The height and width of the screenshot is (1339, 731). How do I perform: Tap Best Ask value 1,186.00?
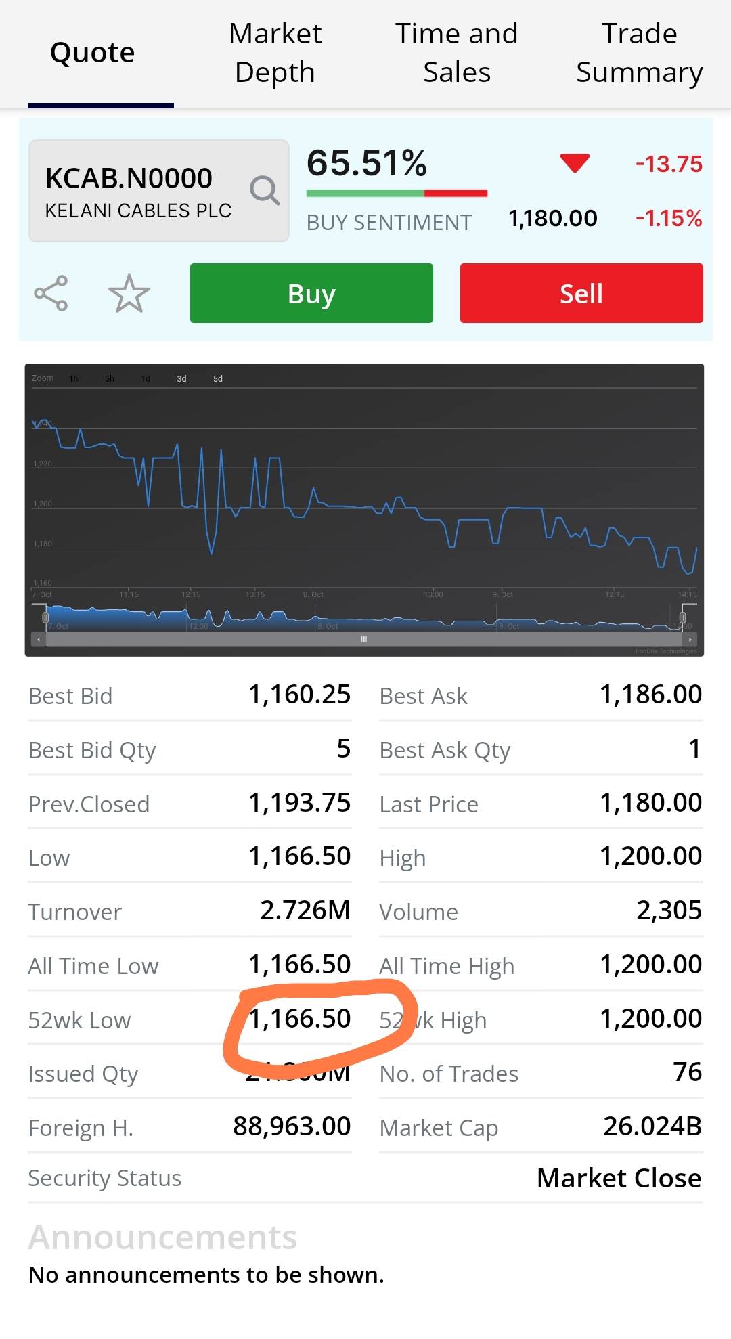click(651, 695)
